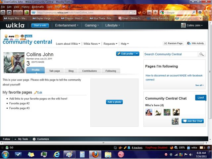This screenshot has width=212, height=159.
Task: Expand My Tools menu
Action: [x=21, y=139]
